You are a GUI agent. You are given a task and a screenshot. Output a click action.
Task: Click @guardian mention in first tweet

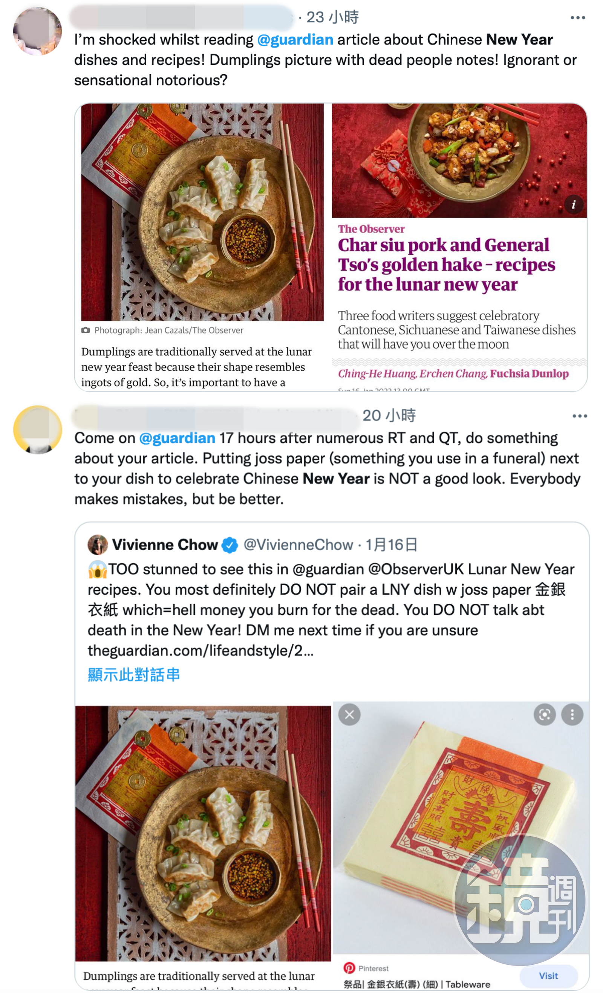pyautogui.click(x=295, y=40)
